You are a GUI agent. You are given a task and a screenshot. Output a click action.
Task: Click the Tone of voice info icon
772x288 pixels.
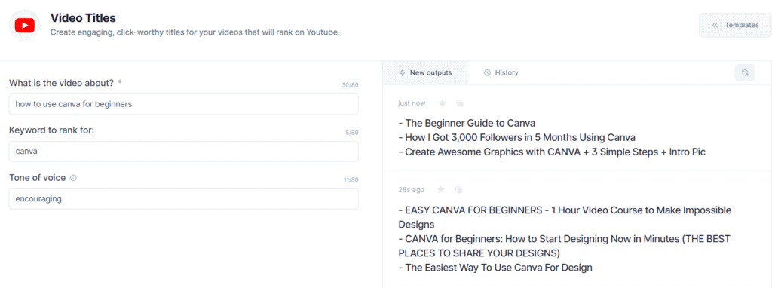pyautogui.click(x=73, y=178)
